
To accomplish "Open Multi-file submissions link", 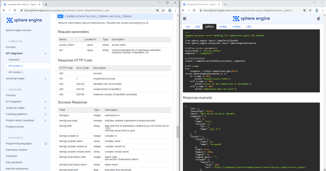I will (x=18, y=169).
